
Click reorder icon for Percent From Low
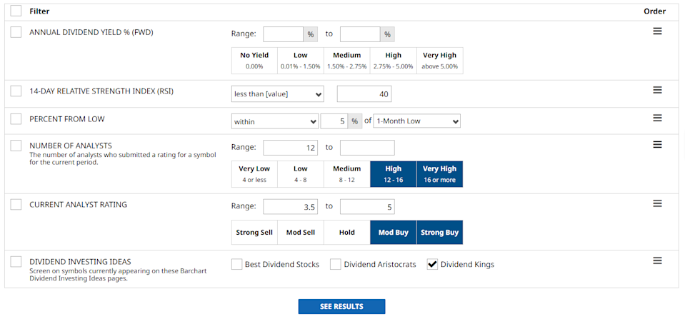(x=657, y=118)
